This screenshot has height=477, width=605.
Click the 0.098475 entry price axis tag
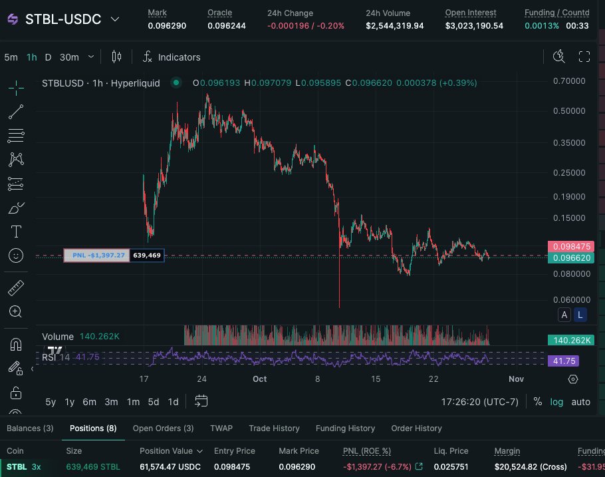tap(571, 246)
